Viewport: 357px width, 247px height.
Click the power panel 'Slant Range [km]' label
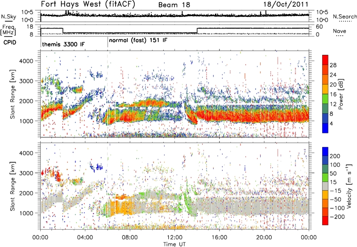tap(12, 94)
